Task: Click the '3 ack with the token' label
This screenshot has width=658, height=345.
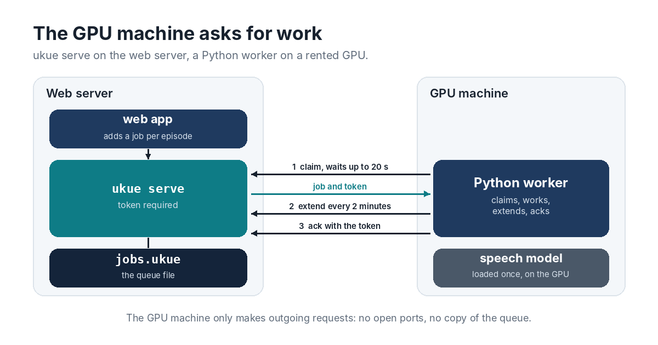Action: (x=340, y=226)
